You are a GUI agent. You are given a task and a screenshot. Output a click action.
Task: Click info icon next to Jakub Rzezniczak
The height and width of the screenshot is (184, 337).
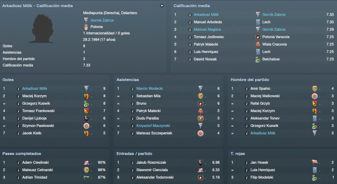[x=132, y=163]
